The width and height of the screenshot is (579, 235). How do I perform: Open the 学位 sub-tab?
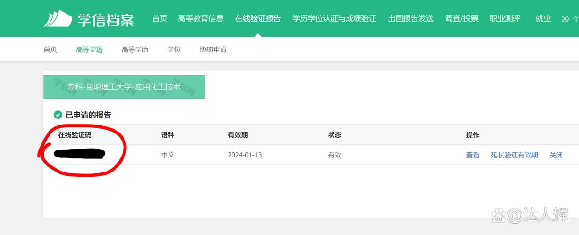click(174, 49)
